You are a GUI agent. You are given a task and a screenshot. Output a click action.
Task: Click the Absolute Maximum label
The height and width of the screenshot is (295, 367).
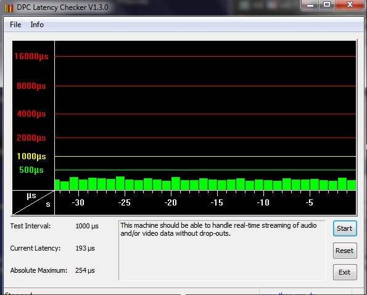point(39,270)
